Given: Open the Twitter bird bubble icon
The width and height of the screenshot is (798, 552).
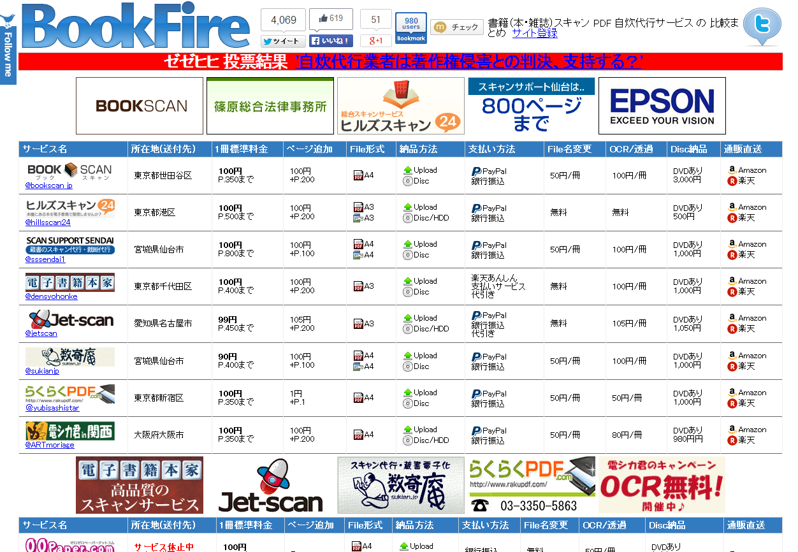Looking at the screenshot, I should click(762, 27).
